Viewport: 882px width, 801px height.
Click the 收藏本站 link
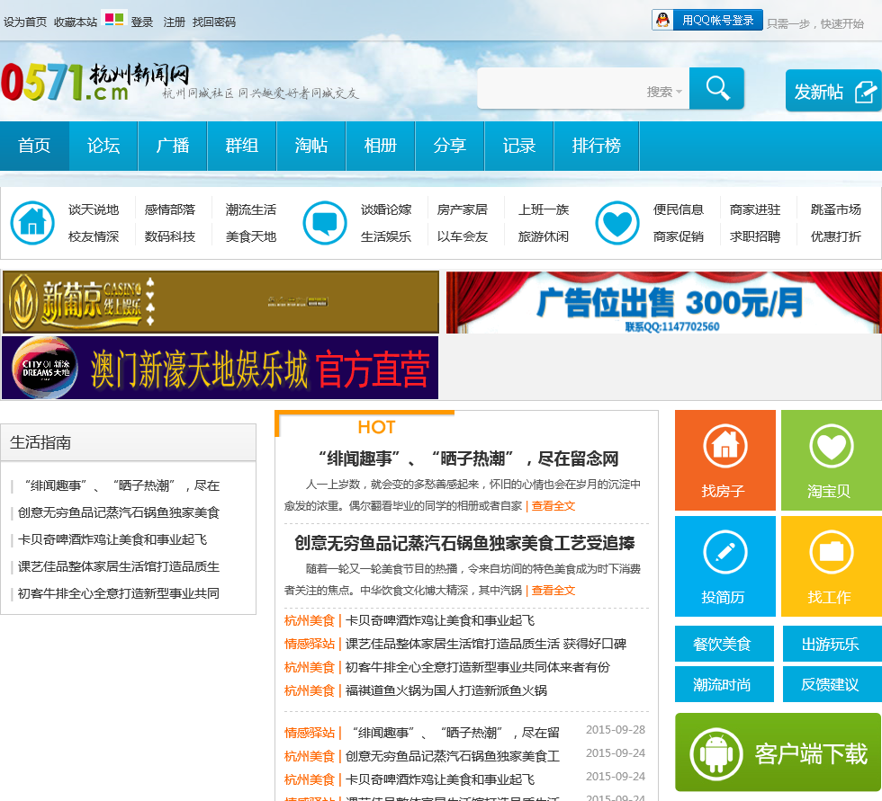click(x=76, y=22)
